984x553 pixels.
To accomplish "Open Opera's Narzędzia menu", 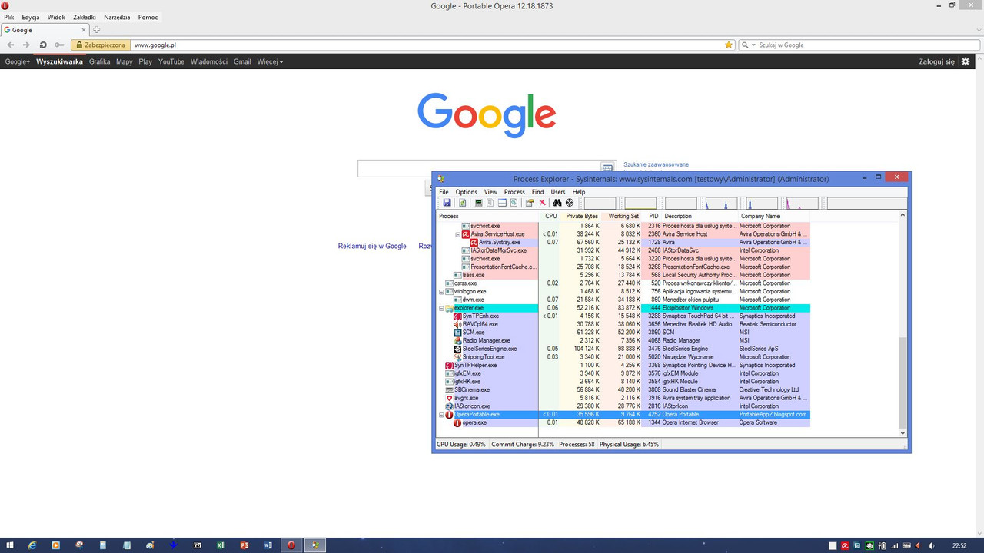I will [x=117, y=17].
